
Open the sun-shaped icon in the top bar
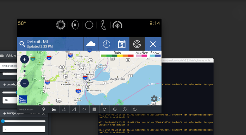pos(61,25)
